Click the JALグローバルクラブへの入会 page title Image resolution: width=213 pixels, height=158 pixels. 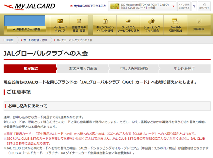pos(46,53)
